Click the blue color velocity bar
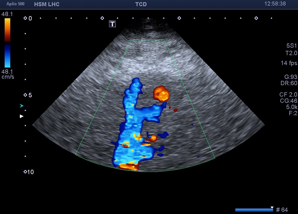This screenshot has width=298, height=214. (7, 56)
